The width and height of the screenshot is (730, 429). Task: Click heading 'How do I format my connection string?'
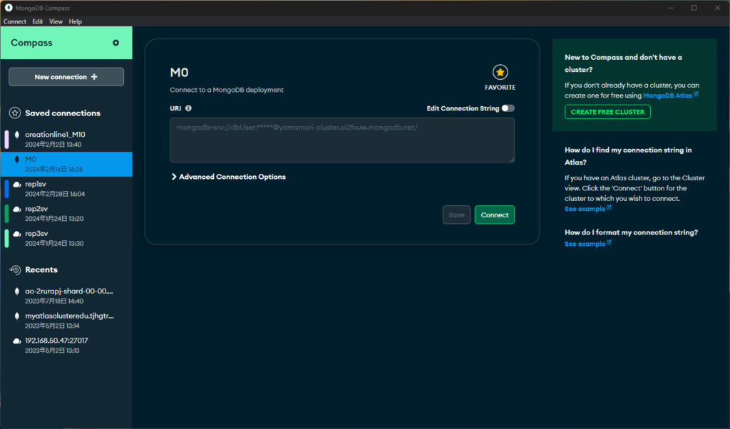tap(632, 232)
